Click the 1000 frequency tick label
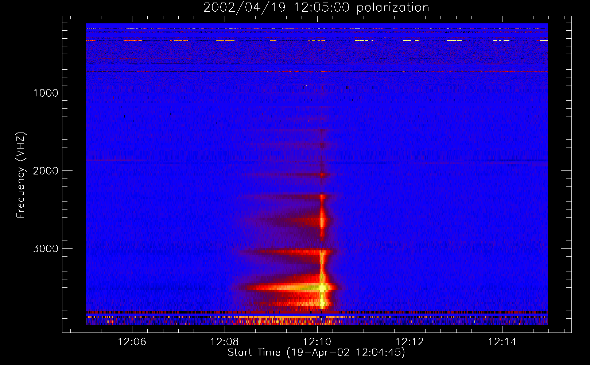Viewport: 590px width, 365px height. (x=46, y=93)
